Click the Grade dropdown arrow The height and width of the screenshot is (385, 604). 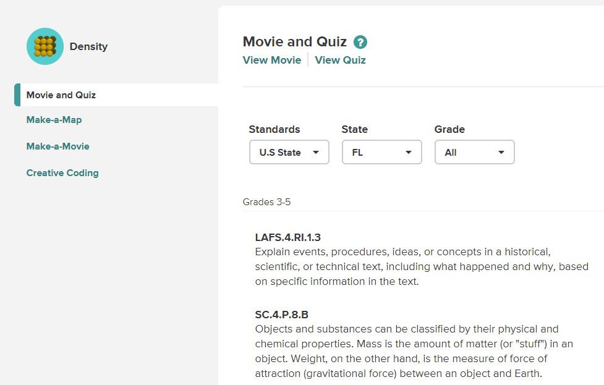(501, 153)
